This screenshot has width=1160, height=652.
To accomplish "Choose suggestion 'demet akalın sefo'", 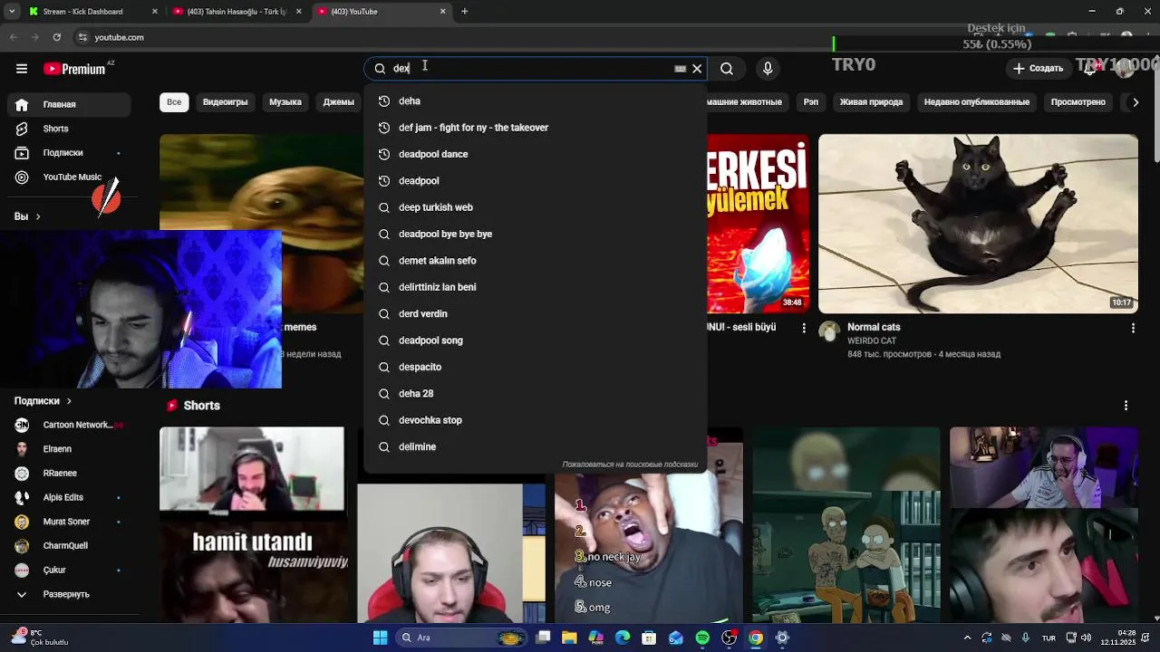I will [x=535, y=261].
